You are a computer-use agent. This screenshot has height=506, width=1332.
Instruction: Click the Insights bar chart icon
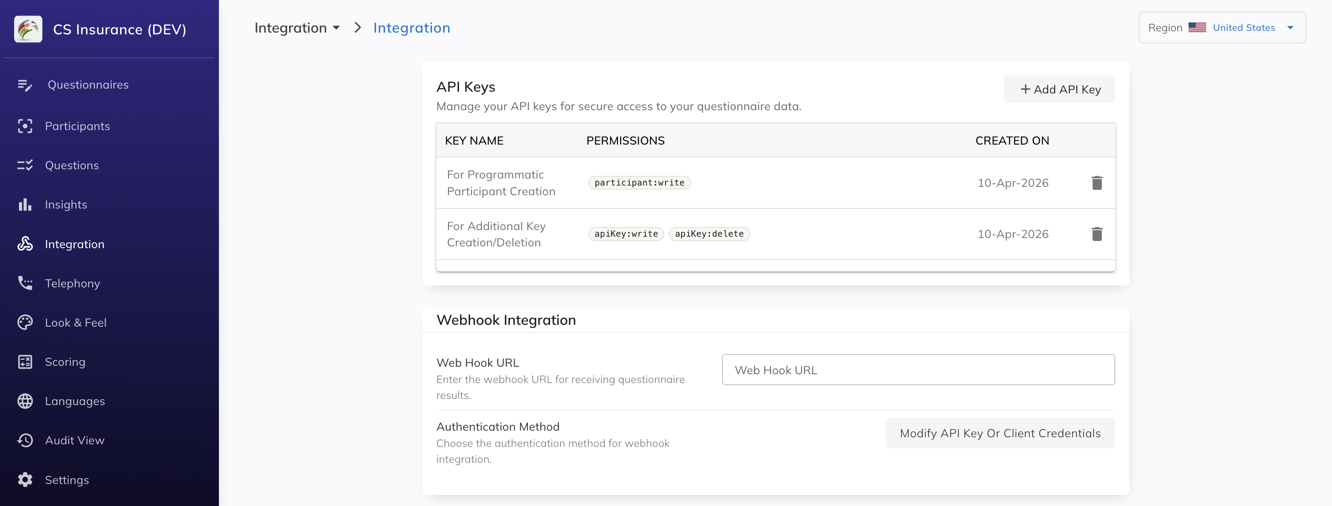(x=25, y=205)
